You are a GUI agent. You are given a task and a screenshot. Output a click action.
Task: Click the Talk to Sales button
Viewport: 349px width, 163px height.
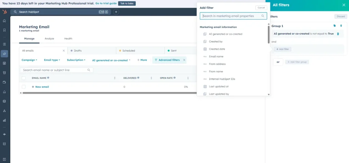tap(127, 3)
